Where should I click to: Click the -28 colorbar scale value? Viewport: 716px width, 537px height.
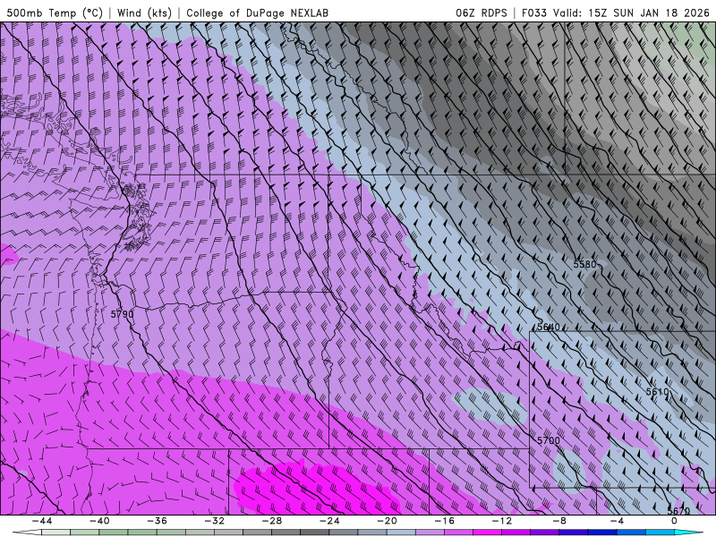[272, 521]
